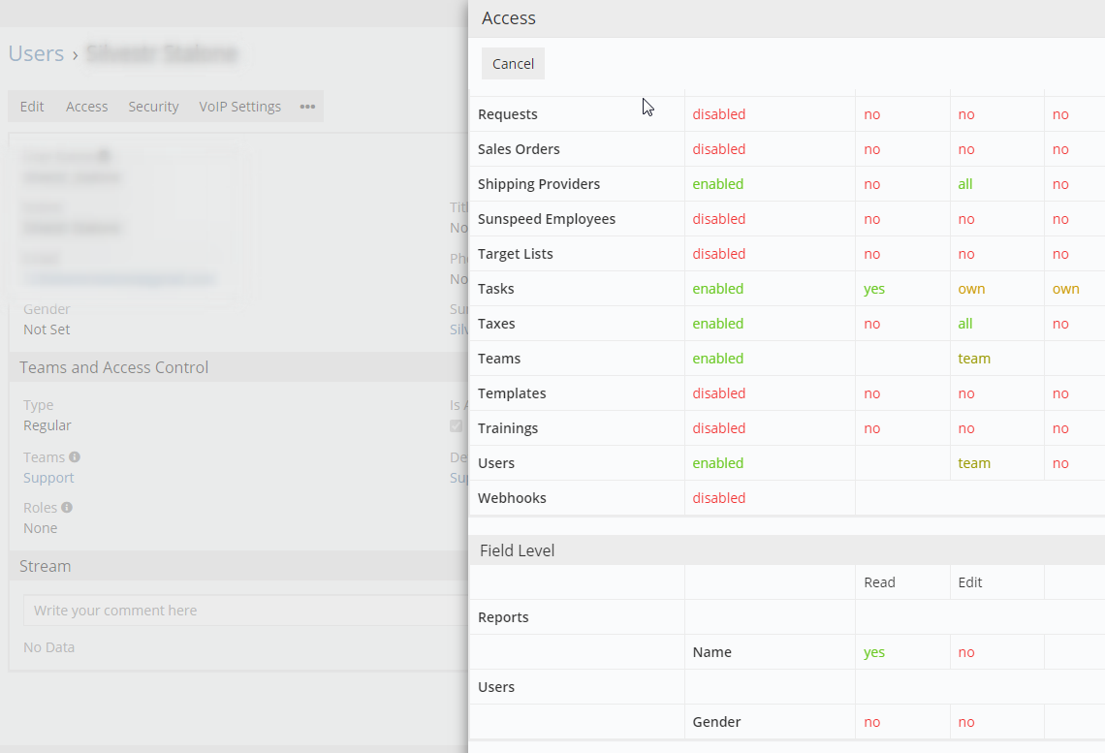1105x753 pixels.
Task: Click the Webhooks disabled value
Action: [719, 498]
